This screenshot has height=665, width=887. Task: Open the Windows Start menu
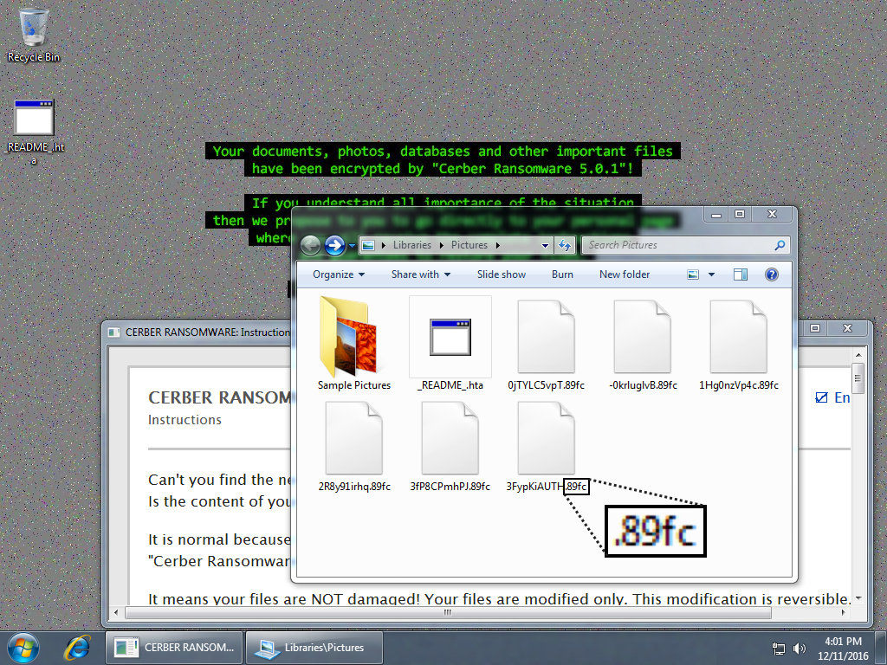coord(23,648)
